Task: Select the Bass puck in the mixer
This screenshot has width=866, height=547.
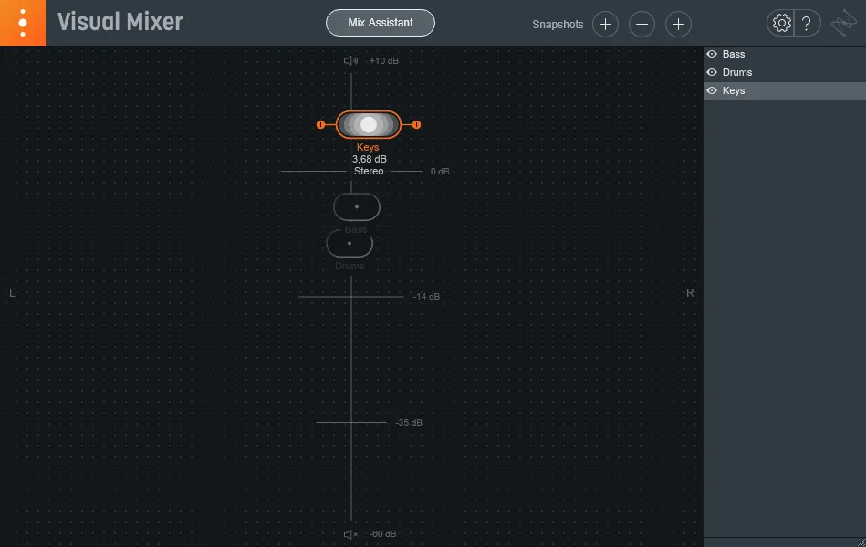Action: click(357, 206)
